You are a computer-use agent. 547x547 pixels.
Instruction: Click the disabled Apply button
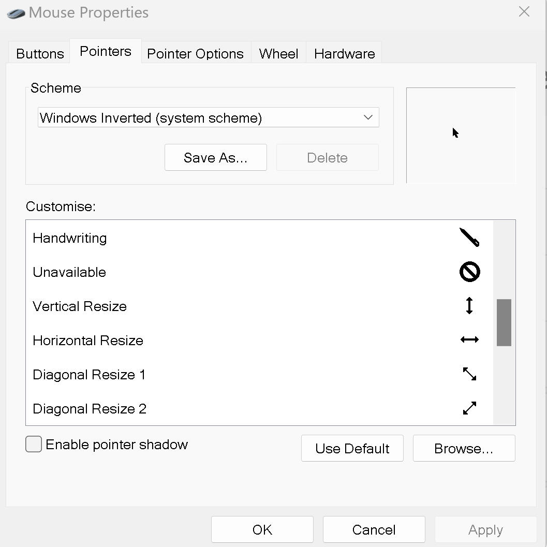[x=485, y=529]
